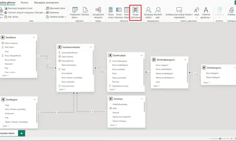Click DimDate to FactInternetSales relationship arrow
Screen dimensions: 236x141
[93, 112]
